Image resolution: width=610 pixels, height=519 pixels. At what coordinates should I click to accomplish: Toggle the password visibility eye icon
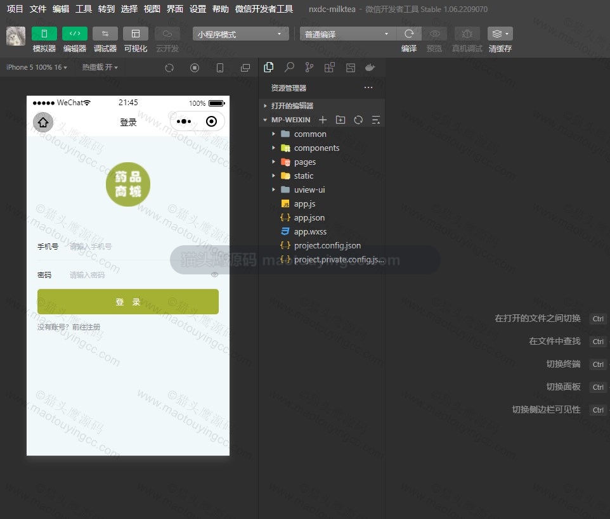214,275
